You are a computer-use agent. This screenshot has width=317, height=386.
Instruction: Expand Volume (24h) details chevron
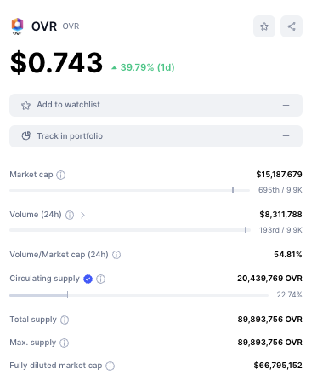82,215
